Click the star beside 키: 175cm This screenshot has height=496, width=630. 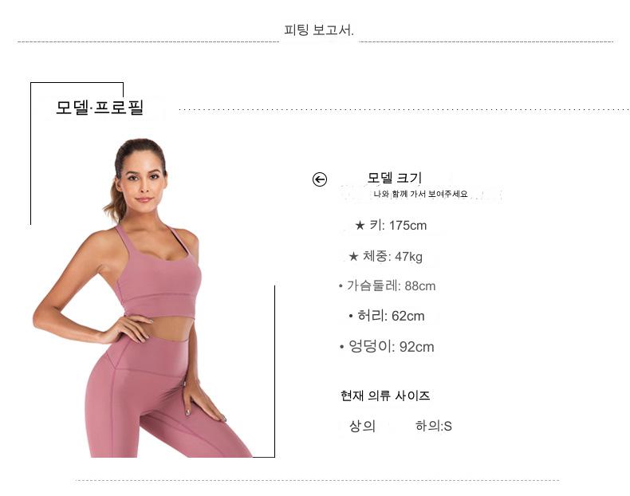(x=360, y=226)
